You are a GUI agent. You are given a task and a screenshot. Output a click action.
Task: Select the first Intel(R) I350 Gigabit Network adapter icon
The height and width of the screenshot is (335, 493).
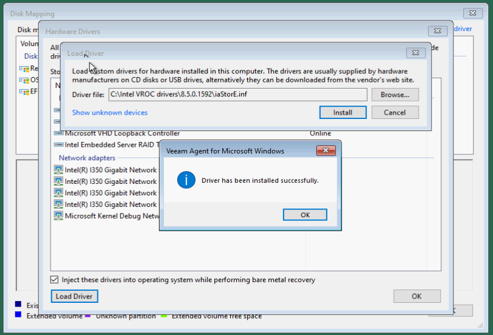tap(58, 170)
